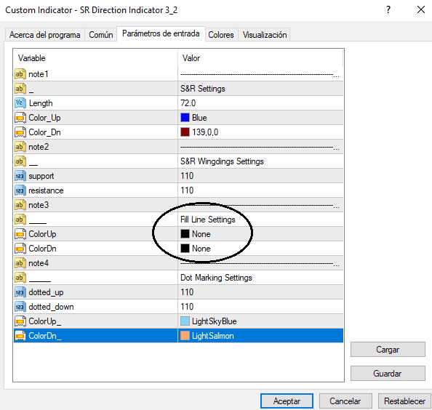
Task: Select the 'Fill Line Settings' value cell
Action: point(260,220)
